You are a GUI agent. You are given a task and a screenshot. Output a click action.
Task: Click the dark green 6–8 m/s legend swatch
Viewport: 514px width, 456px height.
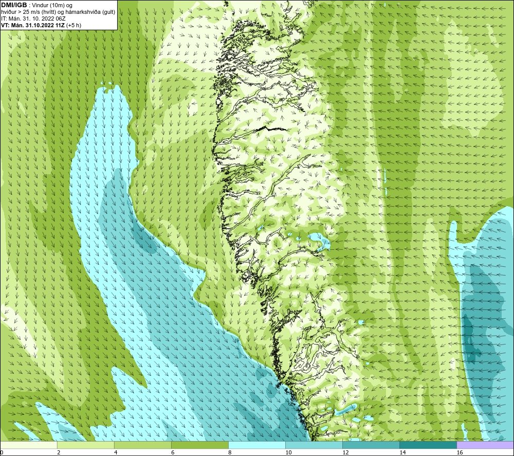tap(199, 445)
